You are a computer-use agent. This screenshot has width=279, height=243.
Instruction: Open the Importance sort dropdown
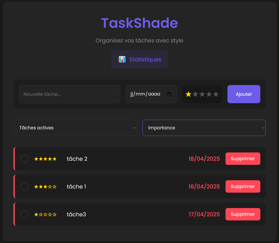pyautogui.click(x=204, y=128)
